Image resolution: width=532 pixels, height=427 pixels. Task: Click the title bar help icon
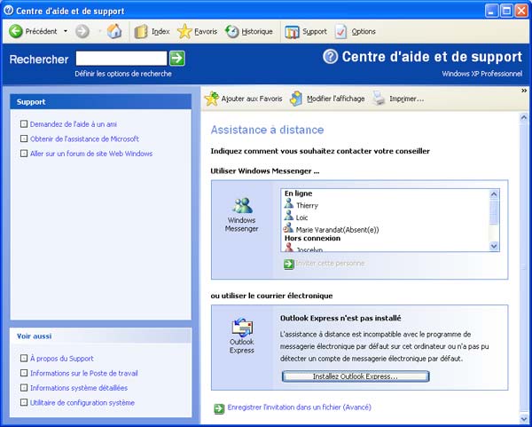click(8, 11)
